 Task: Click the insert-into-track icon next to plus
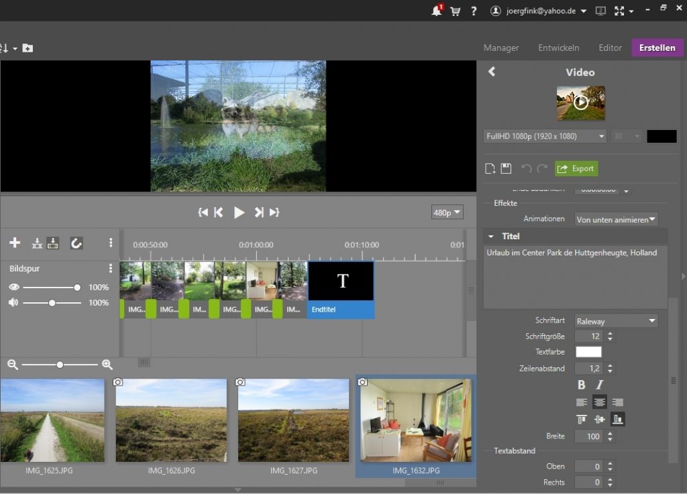[38, 243]
